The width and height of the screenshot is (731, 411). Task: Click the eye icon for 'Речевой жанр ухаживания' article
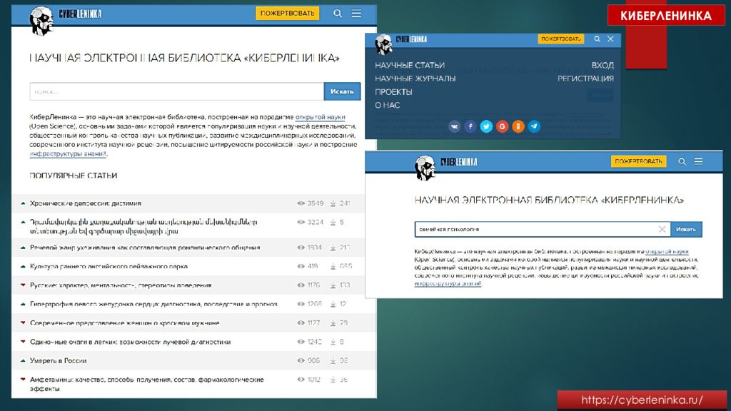[301, 248]
